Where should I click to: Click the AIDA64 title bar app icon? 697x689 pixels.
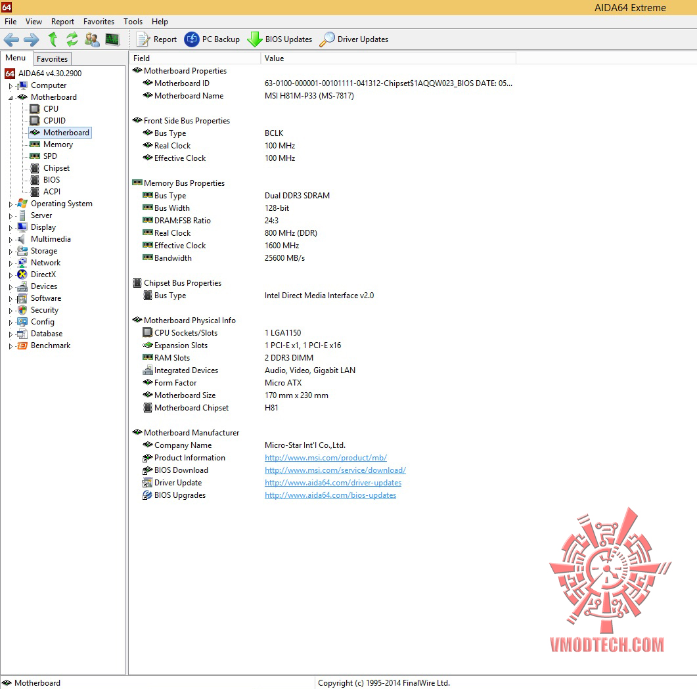pos(7,7)
